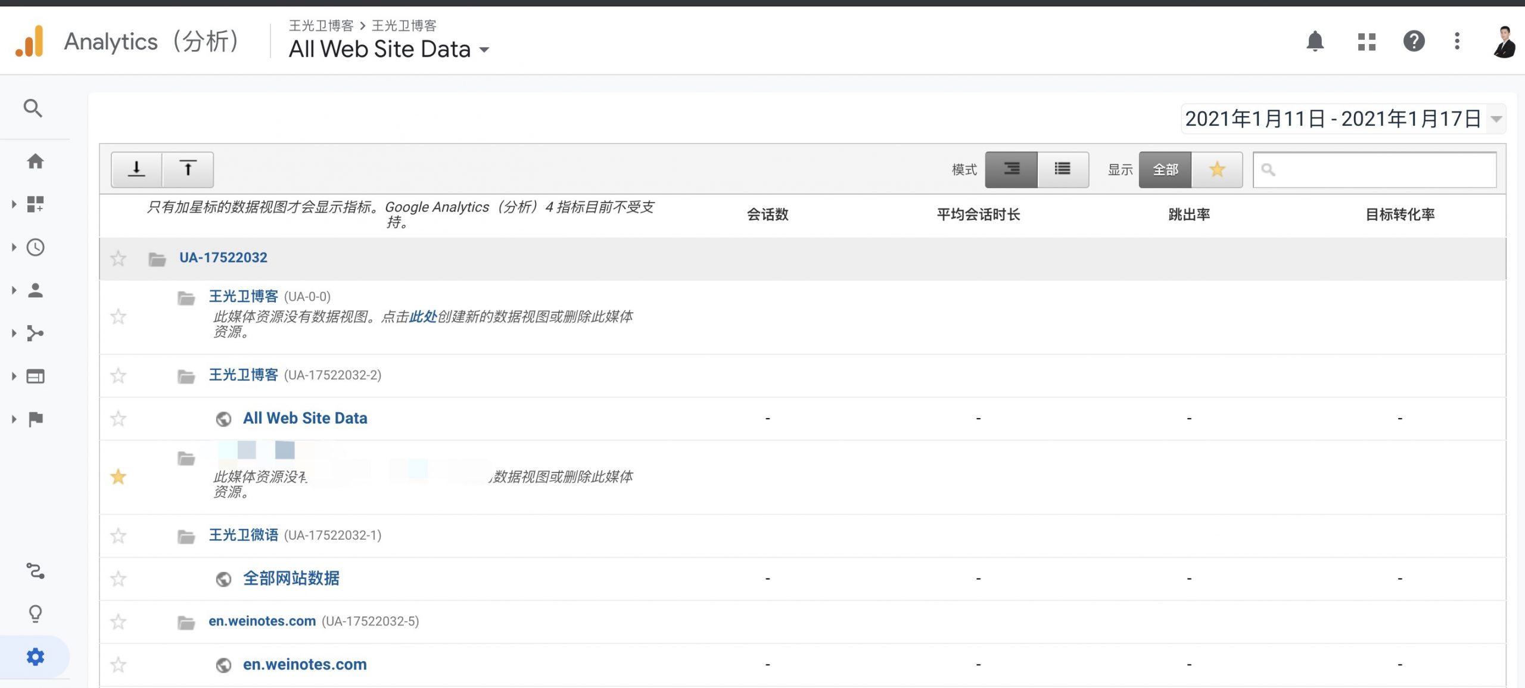Image resolution: width=1525 pixels, height=688 pixels.
Task: Expand the Conversions sidebar arrow
Action: click(x=14, y=419)
